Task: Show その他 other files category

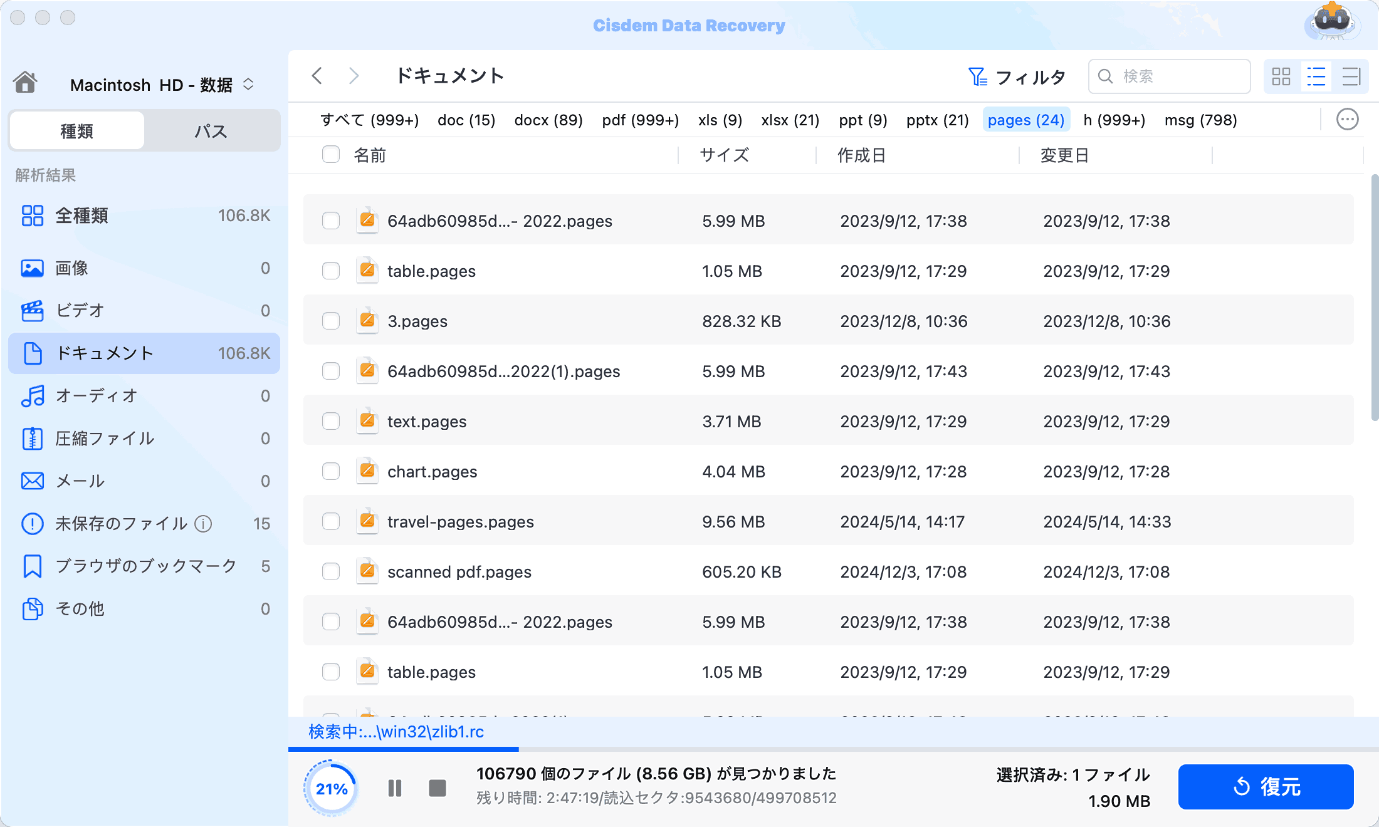Action: coord(144,609)
